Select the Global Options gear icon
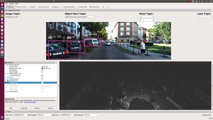Screen dimensions: 213x120 coord(8,65)
